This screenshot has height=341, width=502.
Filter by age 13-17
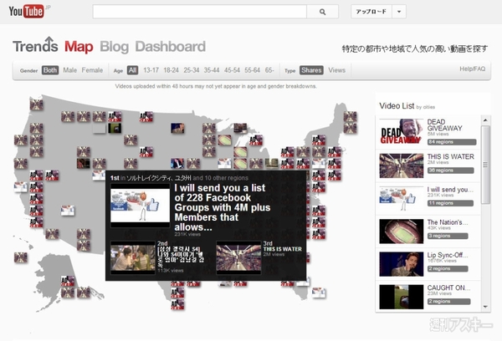pyautogui.click(x=151, y=70)
